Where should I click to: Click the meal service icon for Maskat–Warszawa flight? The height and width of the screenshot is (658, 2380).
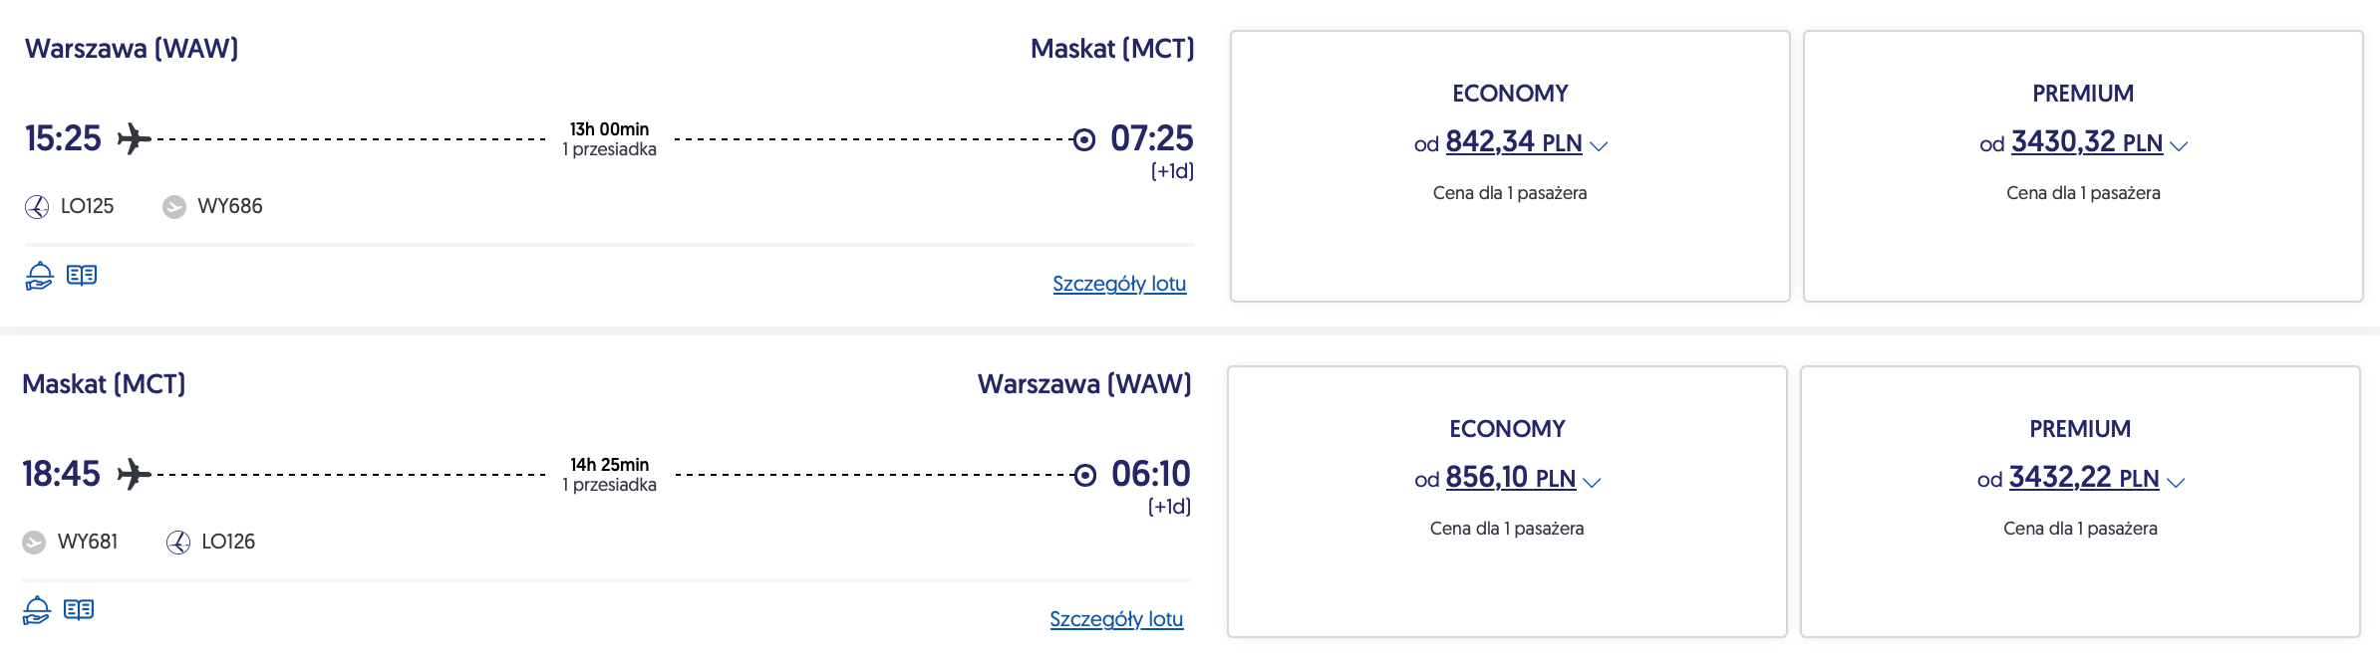36,610
